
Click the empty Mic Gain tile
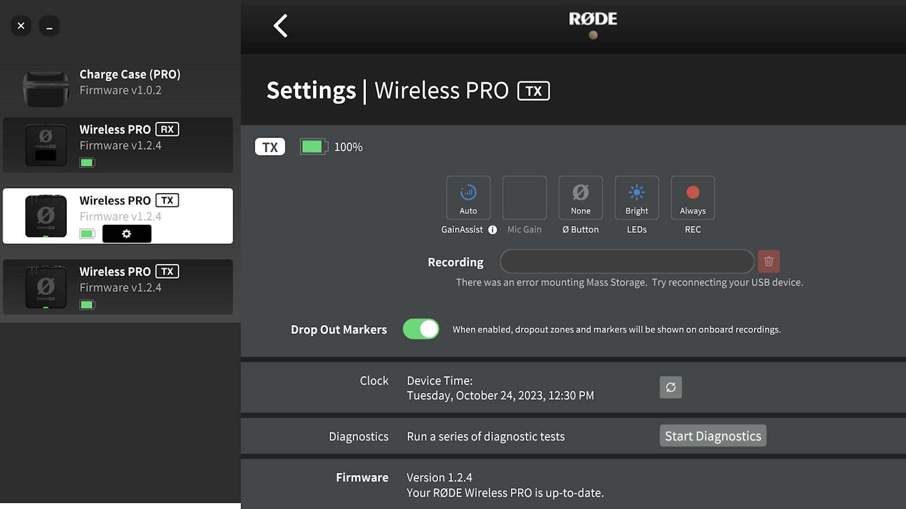pos(524,197)
